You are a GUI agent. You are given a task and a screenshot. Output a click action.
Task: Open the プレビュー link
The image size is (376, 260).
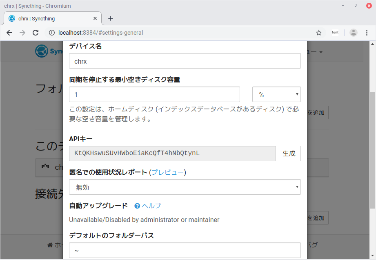[x=167, y=172]
